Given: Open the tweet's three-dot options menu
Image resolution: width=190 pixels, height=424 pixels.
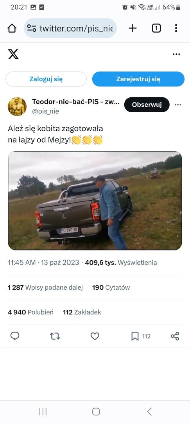Looking at the screenshot, I should (178, 105).
